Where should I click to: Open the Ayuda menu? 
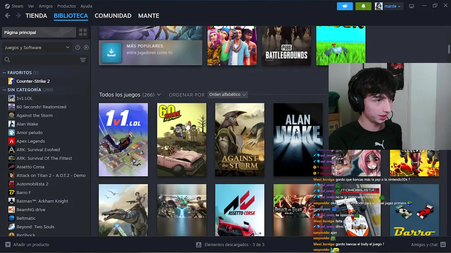tap(86, 6)
